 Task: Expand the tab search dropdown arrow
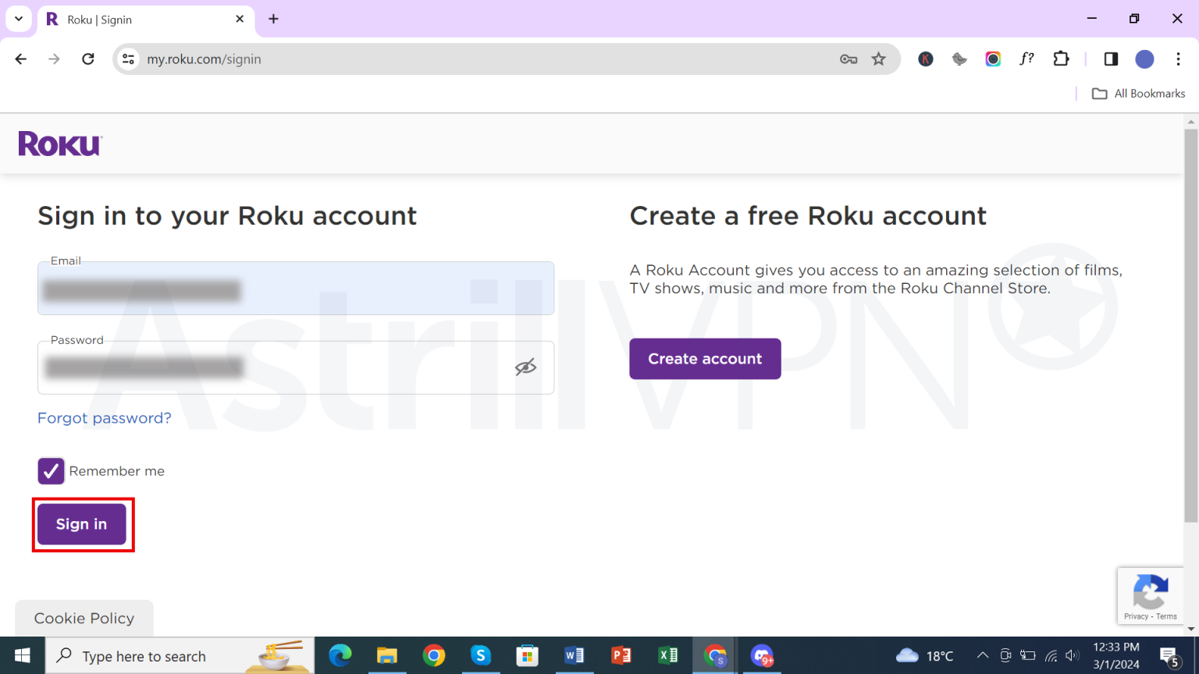point(19,19)
